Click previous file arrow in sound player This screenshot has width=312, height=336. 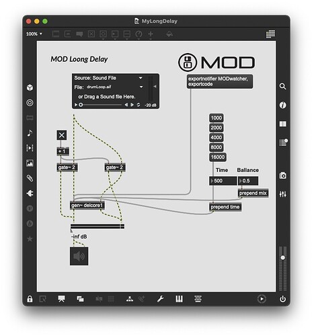(x=126, y=105)
